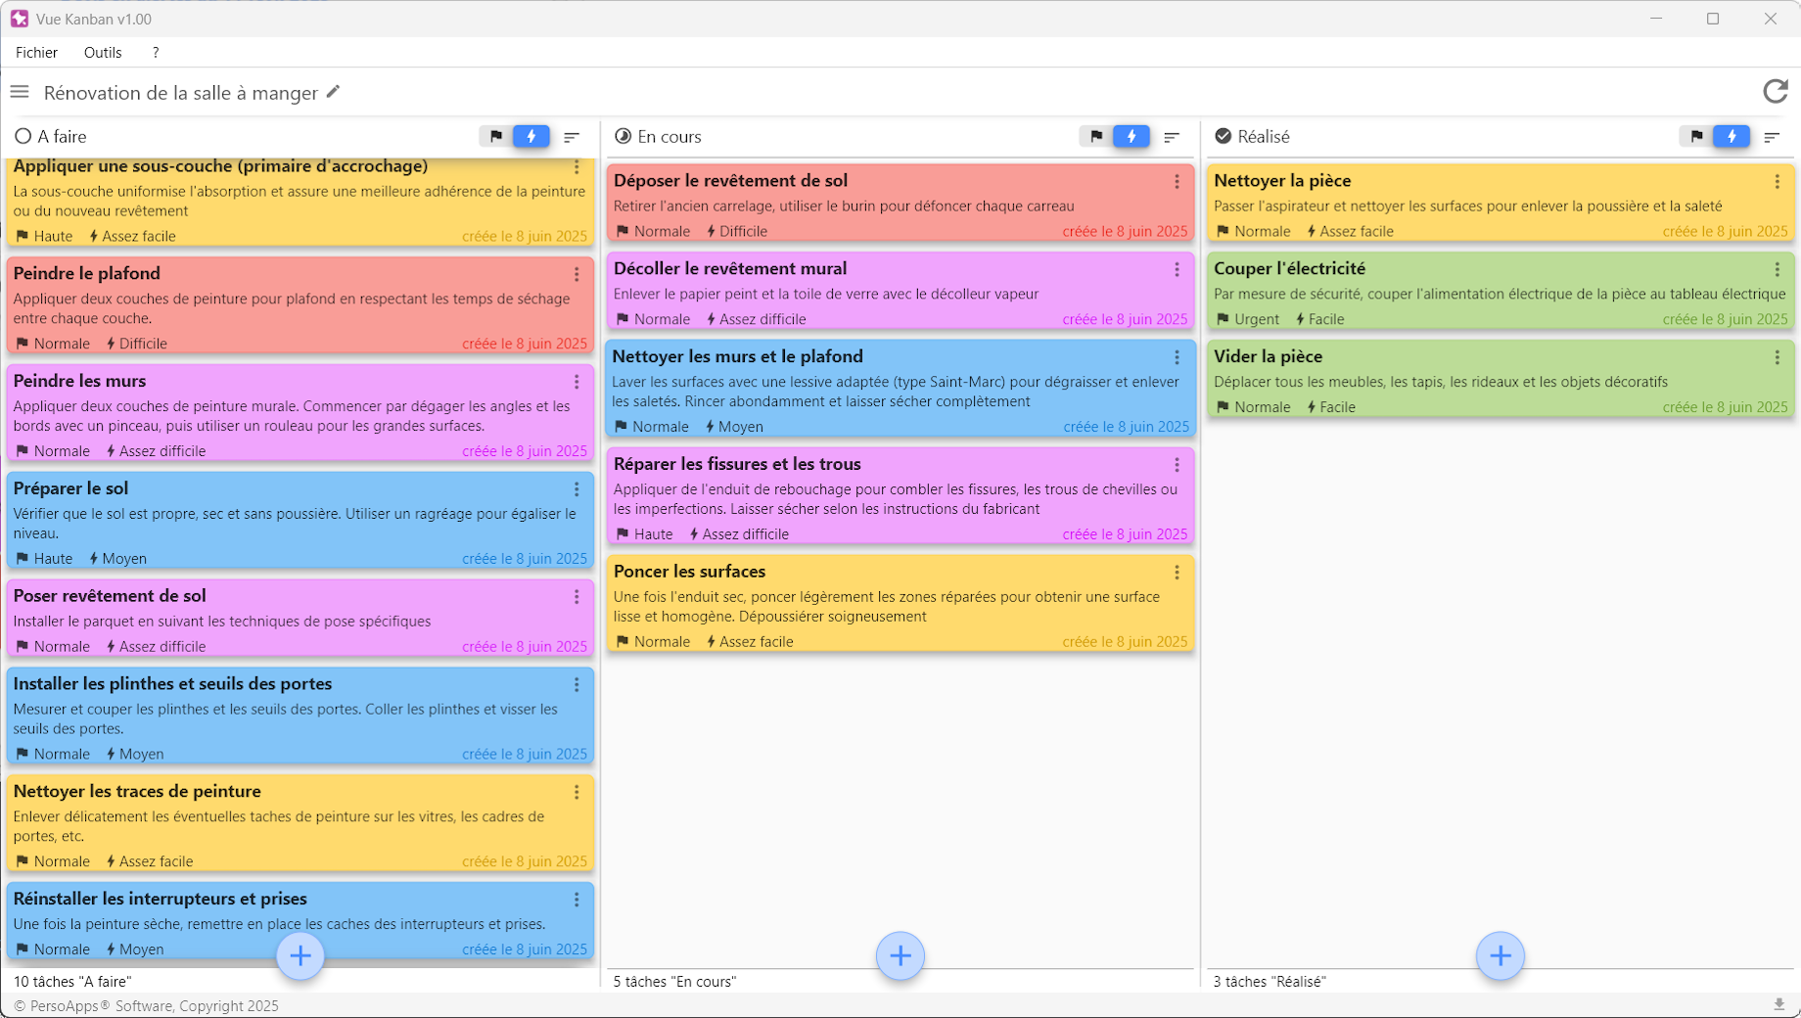The image size is (1801, 1018).
Task: Open options menu of Nettoyer les murs card
Action: 1177,358
